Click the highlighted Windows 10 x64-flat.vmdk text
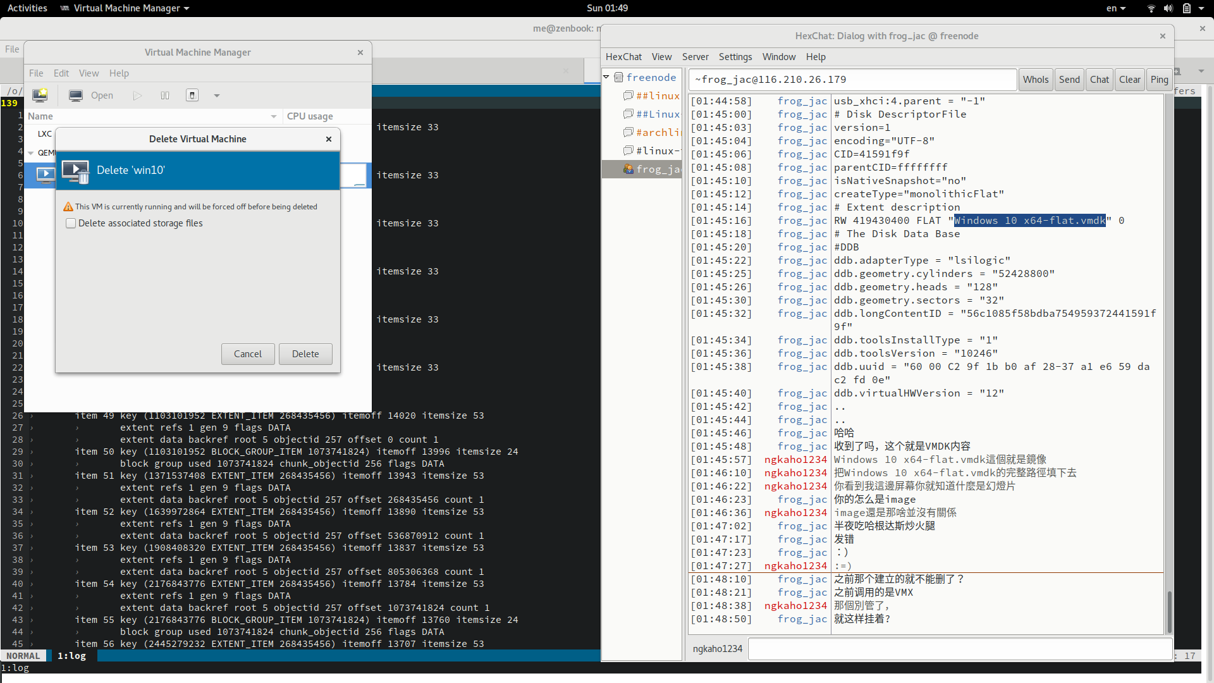Image resolution: width=1214 pixels, height=683 pixels. coord(1030,221)
